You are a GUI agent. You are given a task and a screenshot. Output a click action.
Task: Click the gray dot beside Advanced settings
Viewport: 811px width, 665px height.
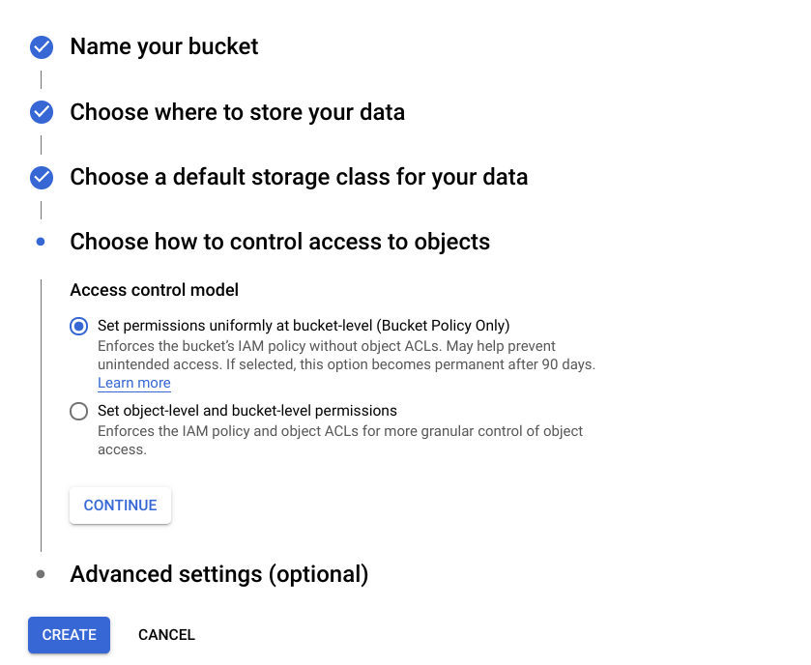(41, 573)
